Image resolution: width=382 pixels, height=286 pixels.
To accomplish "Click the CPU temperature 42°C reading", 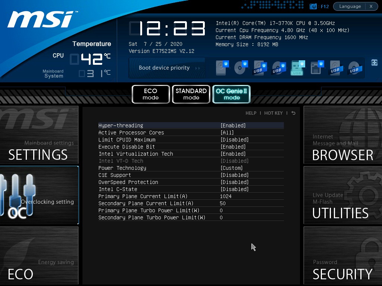I will click(90, 59).
